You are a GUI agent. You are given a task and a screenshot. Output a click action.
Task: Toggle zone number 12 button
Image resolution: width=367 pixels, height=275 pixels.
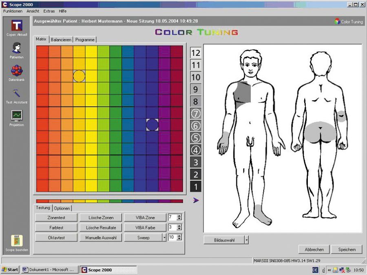(x=196, y=53)
